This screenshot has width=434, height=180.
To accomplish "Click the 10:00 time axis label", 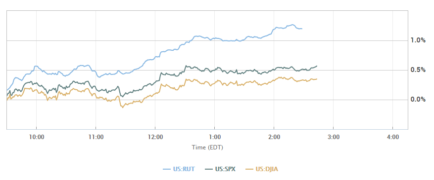I will click(x=36, y=137).
